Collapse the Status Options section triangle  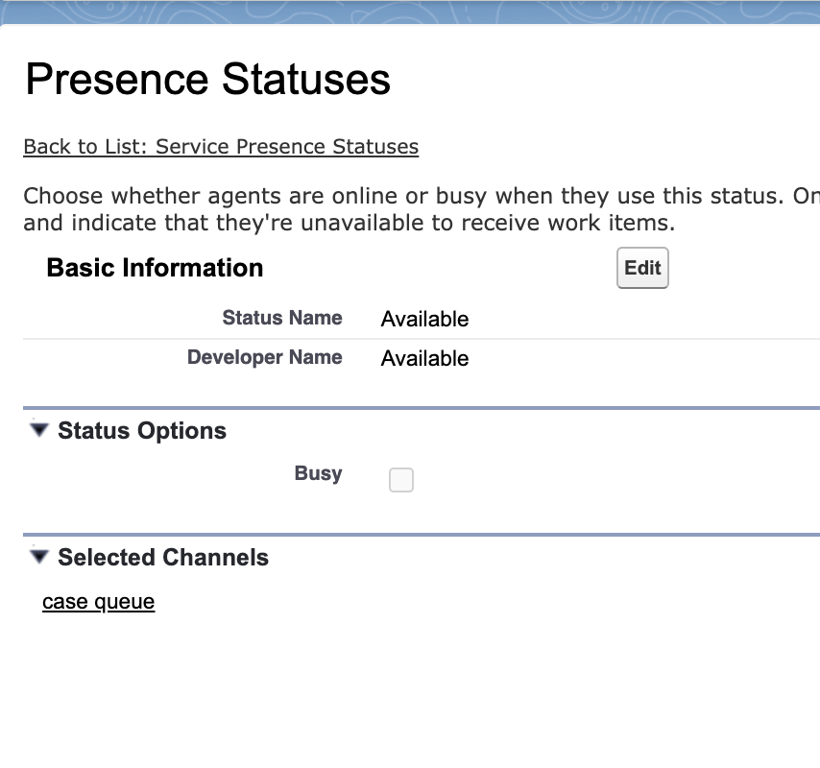click(x=38, y=430)
